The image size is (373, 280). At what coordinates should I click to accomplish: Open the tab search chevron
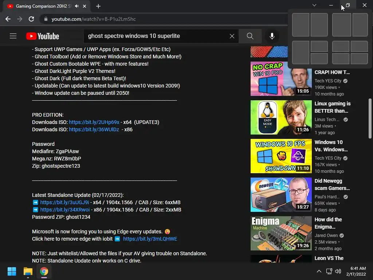314,5
